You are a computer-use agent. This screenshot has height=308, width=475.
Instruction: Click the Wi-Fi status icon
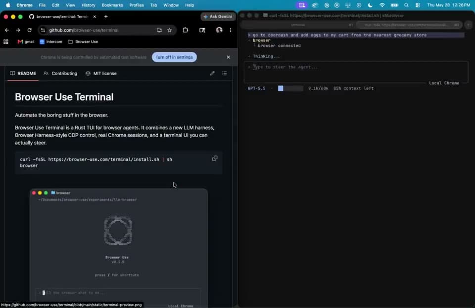(382, 5)
